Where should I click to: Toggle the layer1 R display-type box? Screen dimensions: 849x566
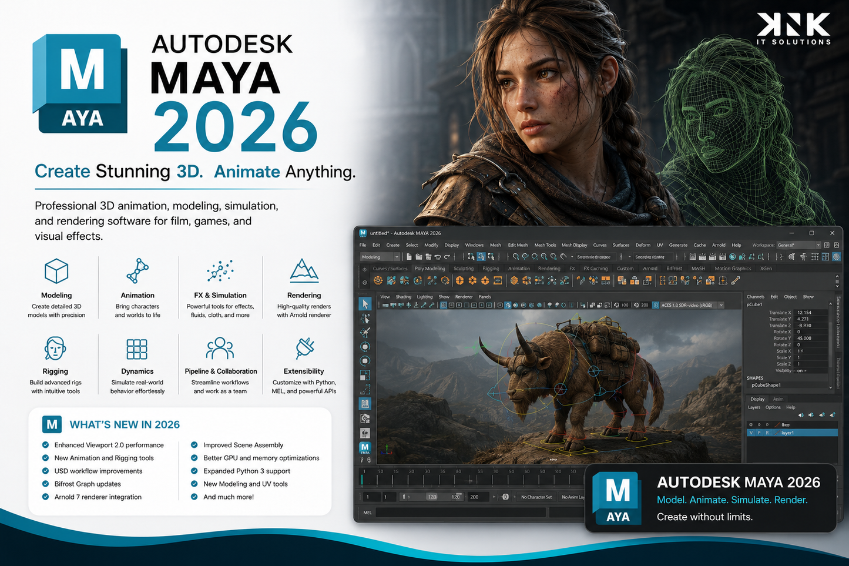tap(767, 433)
